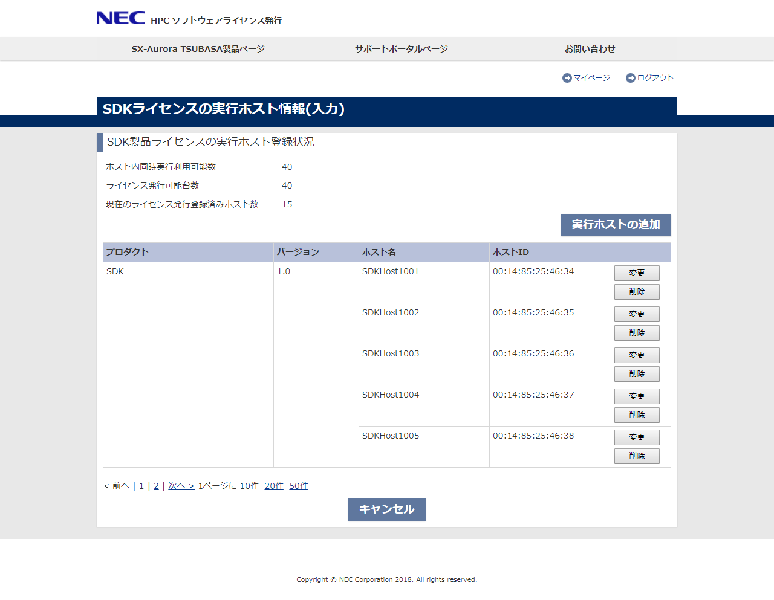Click the NEC logo
774x600 pixels.
point(120,18)
